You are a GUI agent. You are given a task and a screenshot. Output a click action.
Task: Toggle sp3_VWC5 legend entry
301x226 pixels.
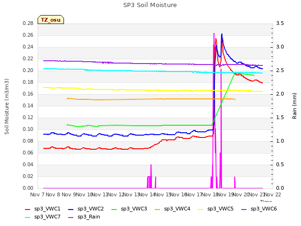[215, 209]
